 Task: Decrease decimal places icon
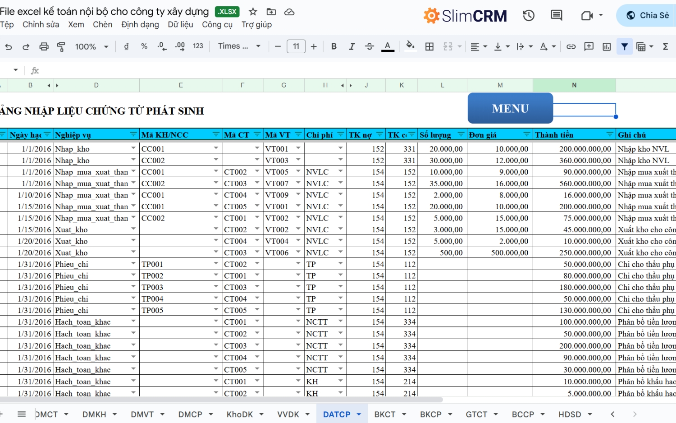point(162,46)
